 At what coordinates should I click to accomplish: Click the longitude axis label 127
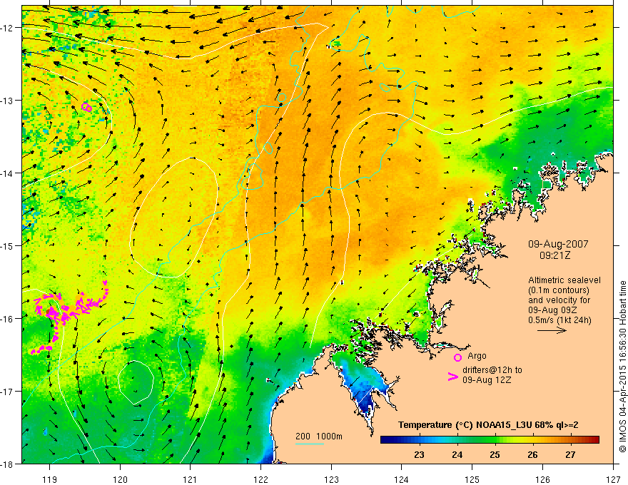pos(613,479)
